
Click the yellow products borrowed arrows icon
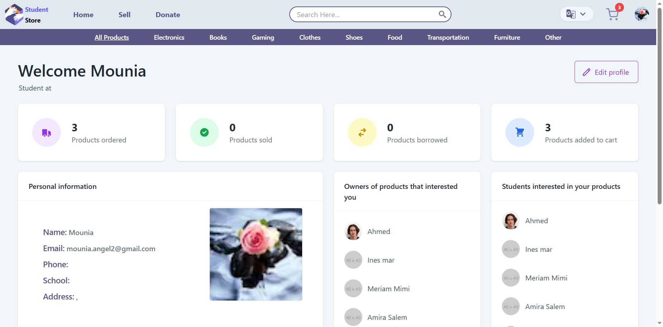click(362, 132)
